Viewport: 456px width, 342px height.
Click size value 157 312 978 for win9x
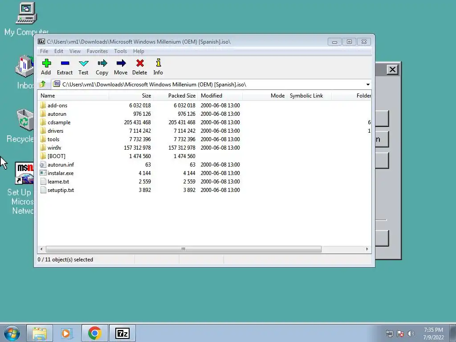[137, 147]
